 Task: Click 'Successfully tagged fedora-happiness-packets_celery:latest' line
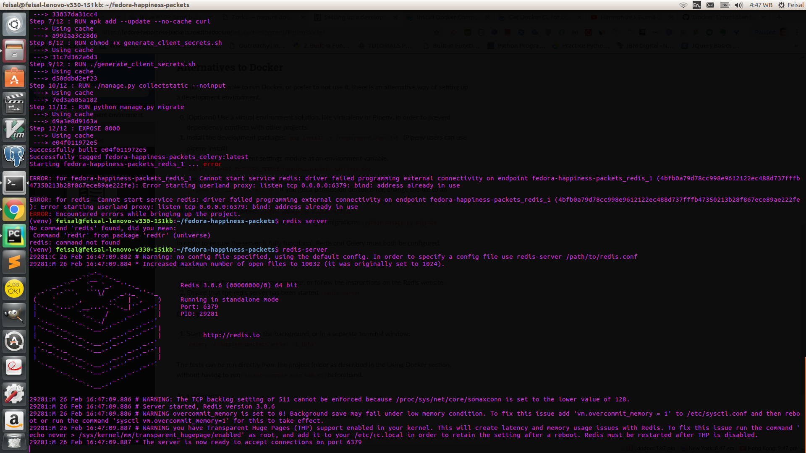(139, 157)
